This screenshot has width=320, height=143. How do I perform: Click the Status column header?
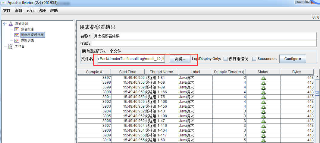(263, 72)
